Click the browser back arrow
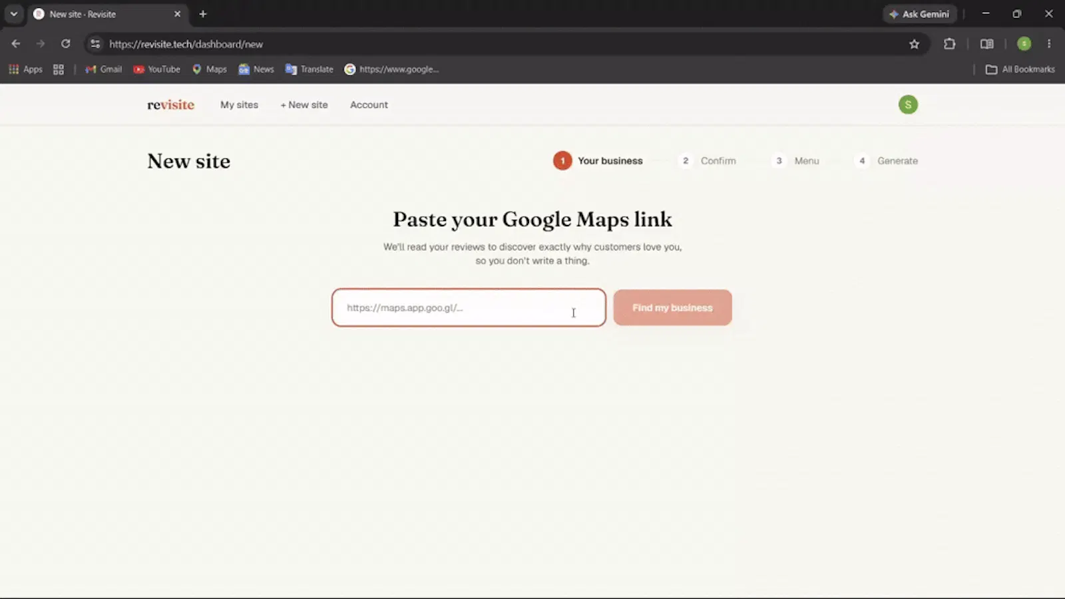Screen dimensions: 1065x599 tap(16, 44)
